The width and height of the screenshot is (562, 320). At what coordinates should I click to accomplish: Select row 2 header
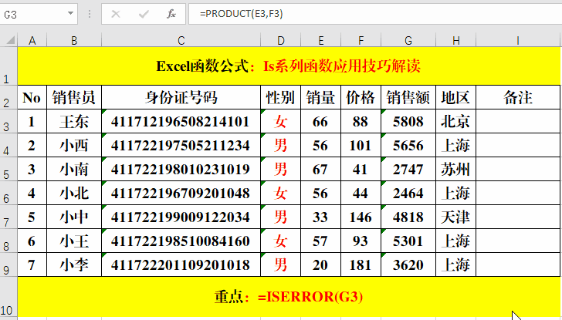(8, 97)
